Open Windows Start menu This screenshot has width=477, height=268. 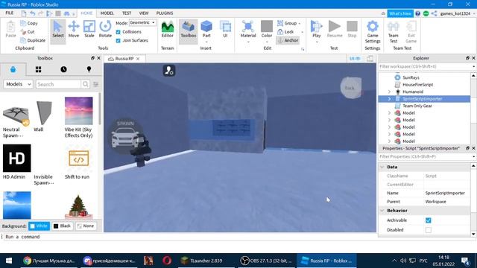click(x=9, y=261)
